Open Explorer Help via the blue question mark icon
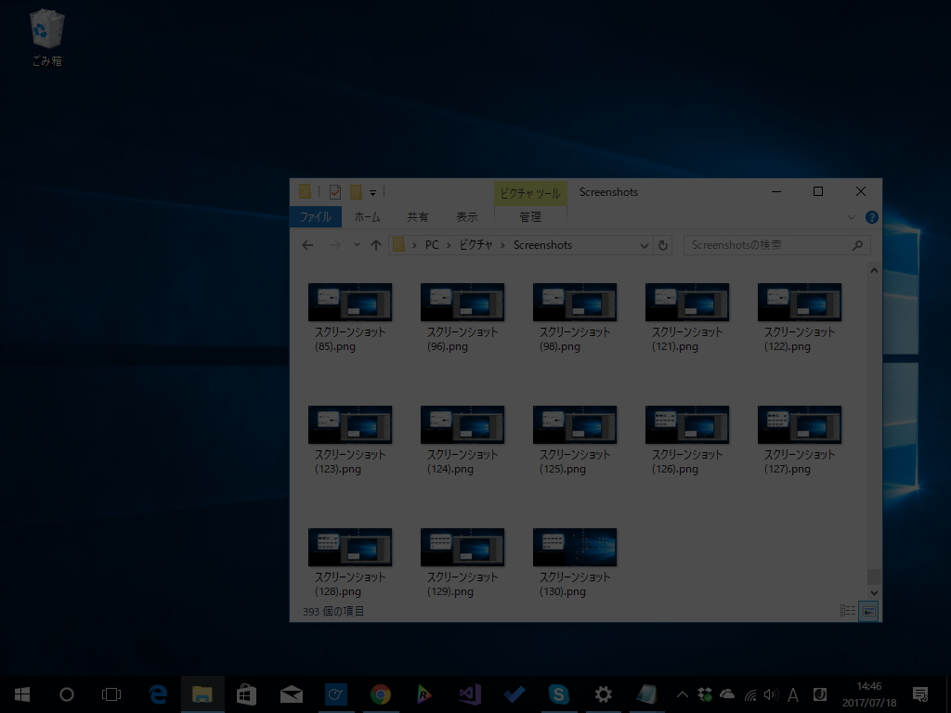Screen dimensions: 951x713 click(870, 217)
